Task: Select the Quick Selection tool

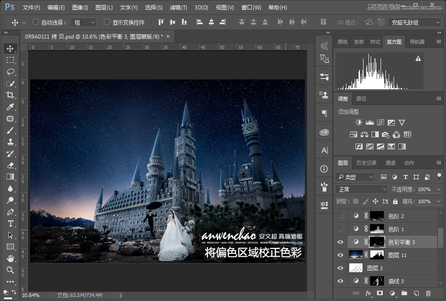Action: pyautogui.click(x=10, y=83)
